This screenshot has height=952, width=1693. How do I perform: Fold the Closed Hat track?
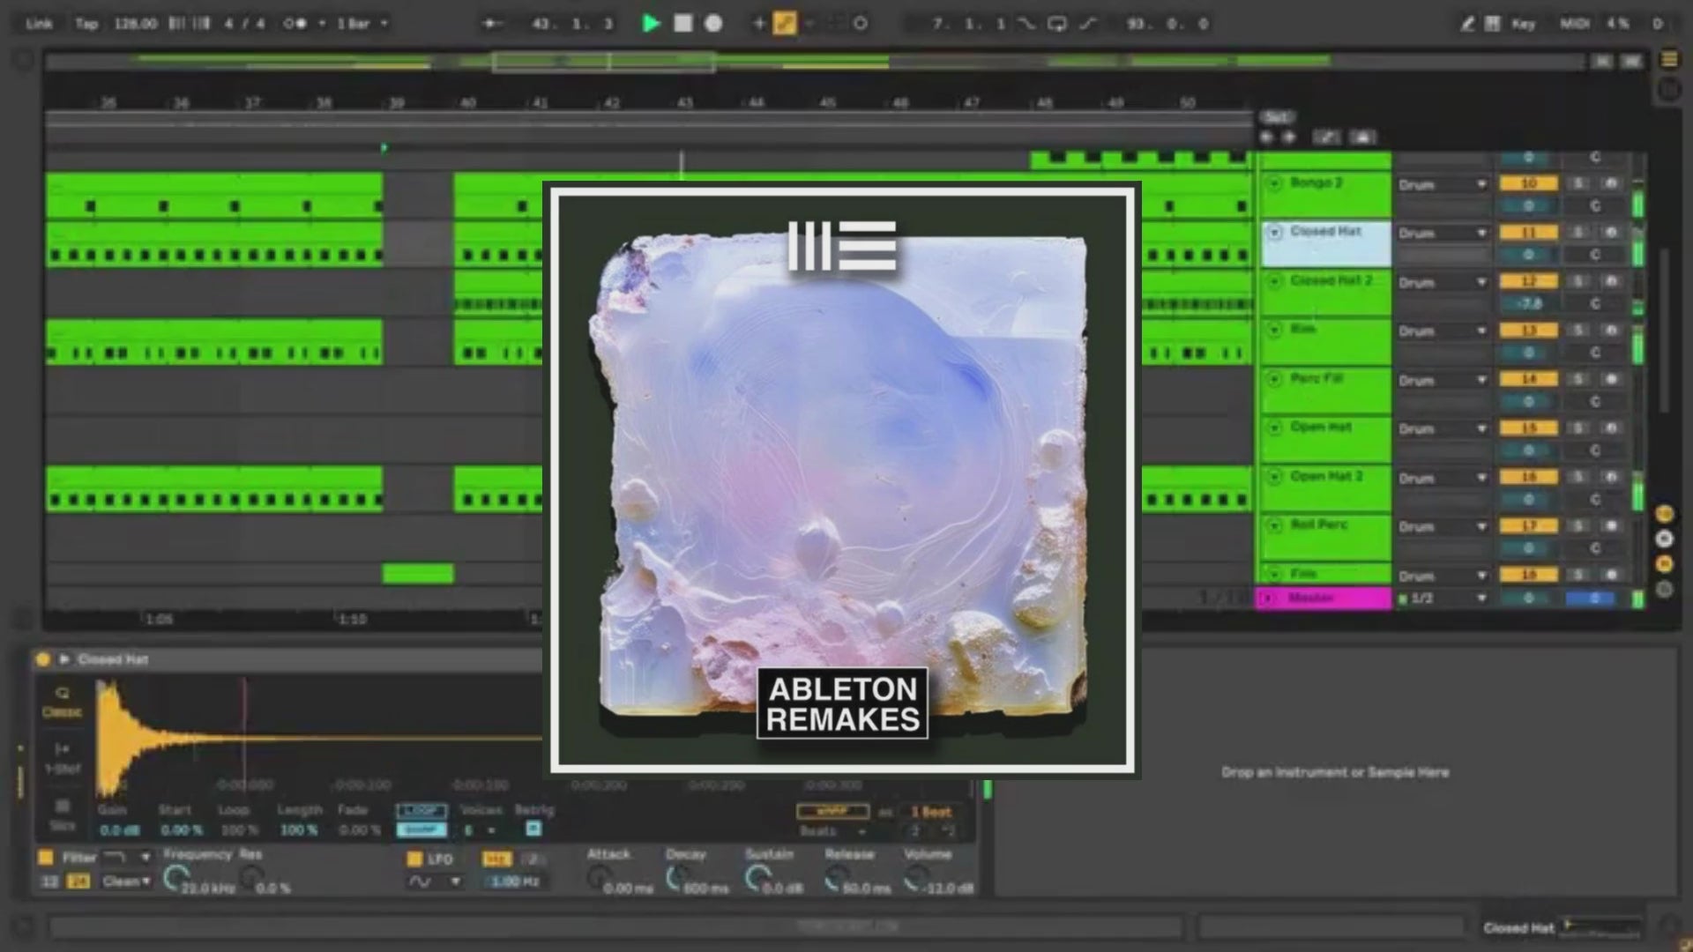(1274, 232)
